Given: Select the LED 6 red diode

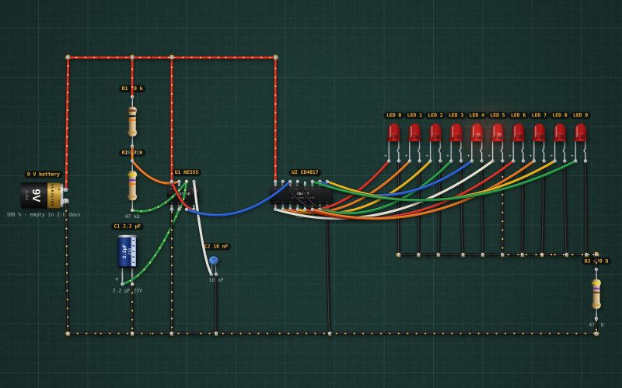Looking at the screenshot, I should point(518,133).
